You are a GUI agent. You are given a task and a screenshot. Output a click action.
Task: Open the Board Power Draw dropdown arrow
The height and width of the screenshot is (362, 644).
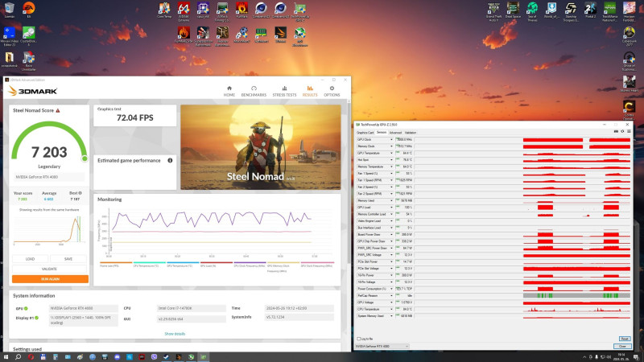(x=391, y=234)
